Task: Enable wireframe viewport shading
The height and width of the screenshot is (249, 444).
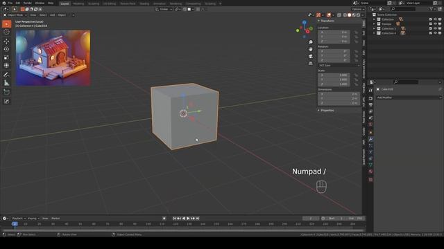Action: tap(345, 15)
